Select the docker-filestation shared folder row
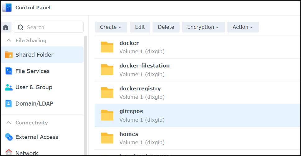Viewport: 301px width, 156px height. (x=198, y=70)
